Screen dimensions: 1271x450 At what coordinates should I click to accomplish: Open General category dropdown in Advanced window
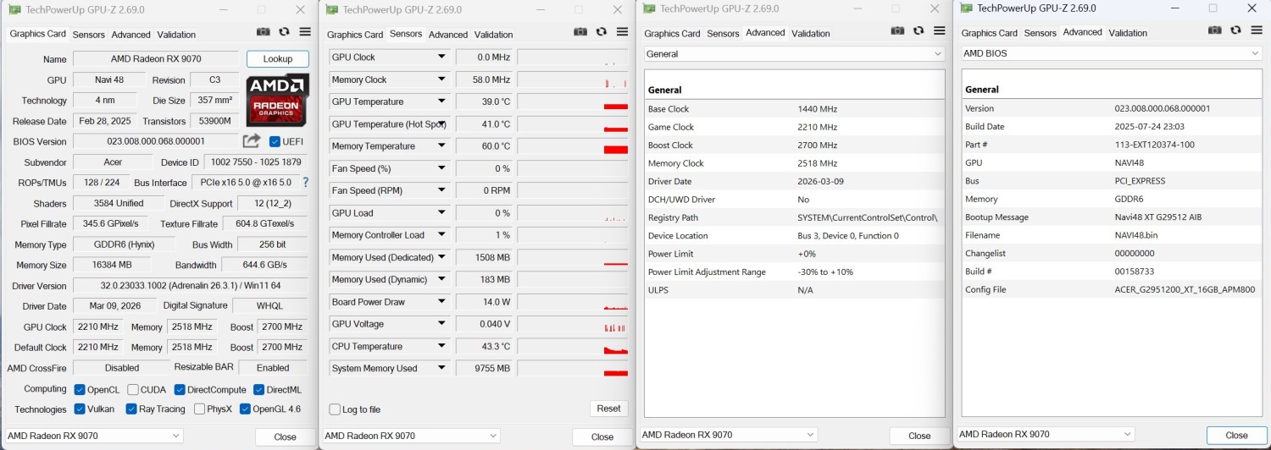point(795,53)
